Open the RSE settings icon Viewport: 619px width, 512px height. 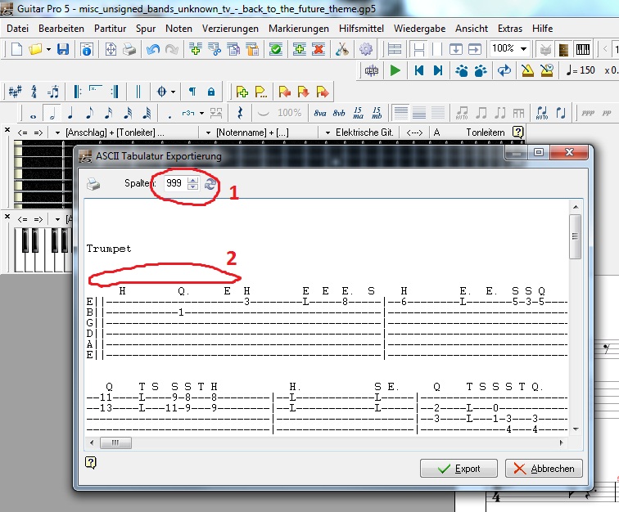[372, 70]
